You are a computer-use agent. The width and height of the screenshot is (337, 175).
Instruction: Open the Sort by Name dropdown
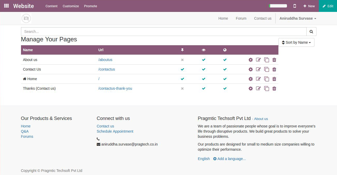point(296,42)
